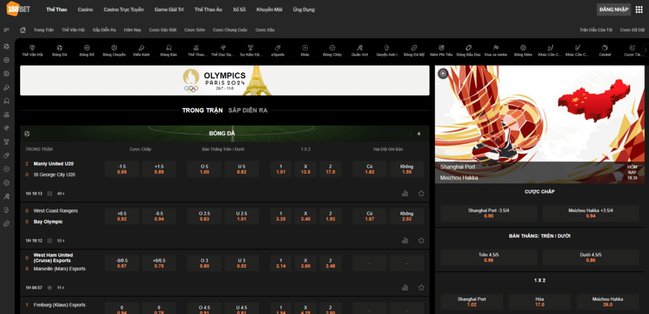The height and width of the screenshot is (314, 649).
Task: Click the 188BET logo
Action: point(18,9)
